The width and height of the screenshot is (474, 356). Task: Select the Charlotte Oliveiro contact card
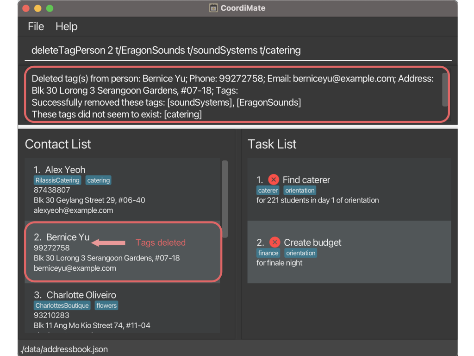[x=122, y=311]
